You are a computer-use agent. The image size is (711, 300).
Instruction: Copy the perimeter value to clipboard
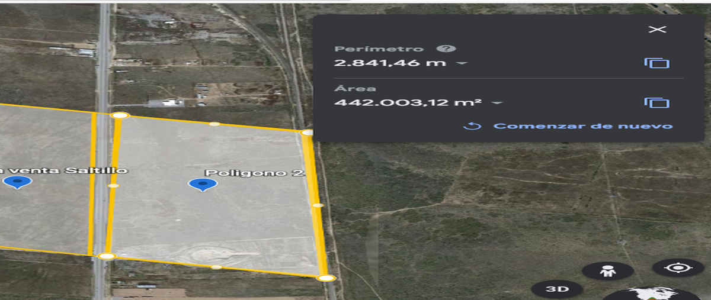point(657,63)
